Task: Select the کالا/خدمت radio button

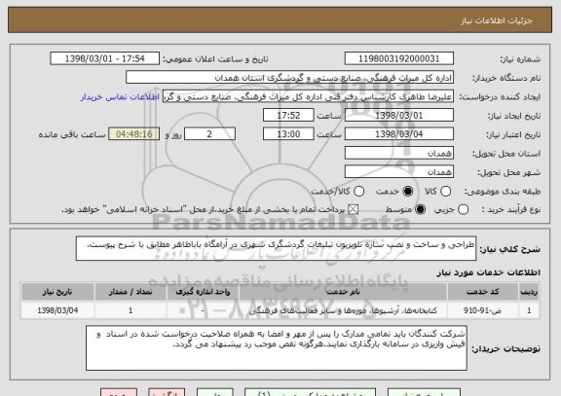Action: click(358, 192)
